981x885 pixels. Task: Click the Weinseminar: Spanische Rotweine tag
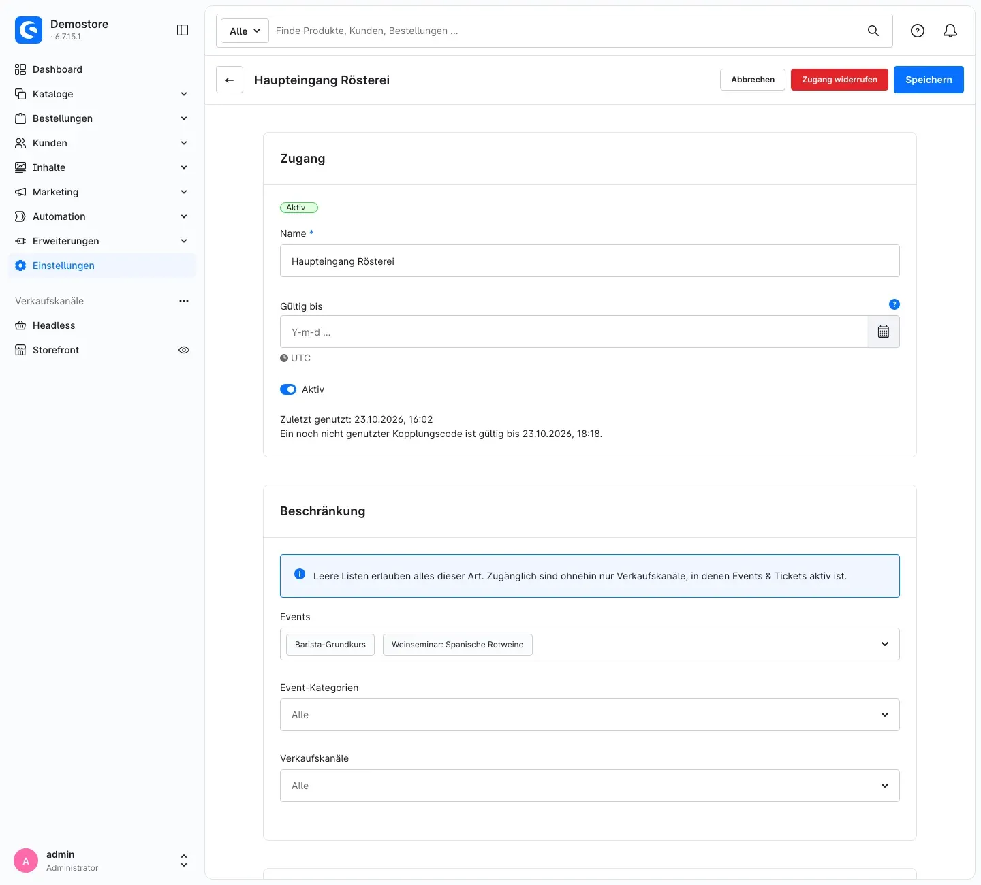coord(458,644)
